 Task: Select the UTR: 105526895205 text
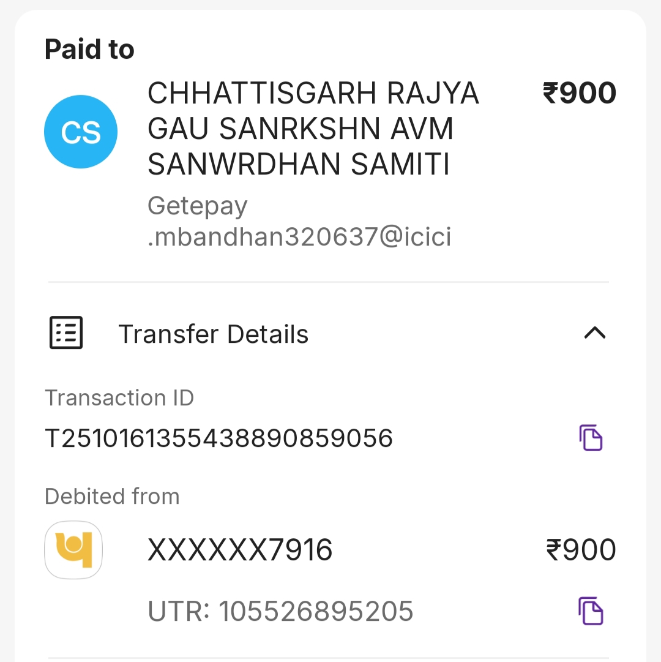point(280,611)
